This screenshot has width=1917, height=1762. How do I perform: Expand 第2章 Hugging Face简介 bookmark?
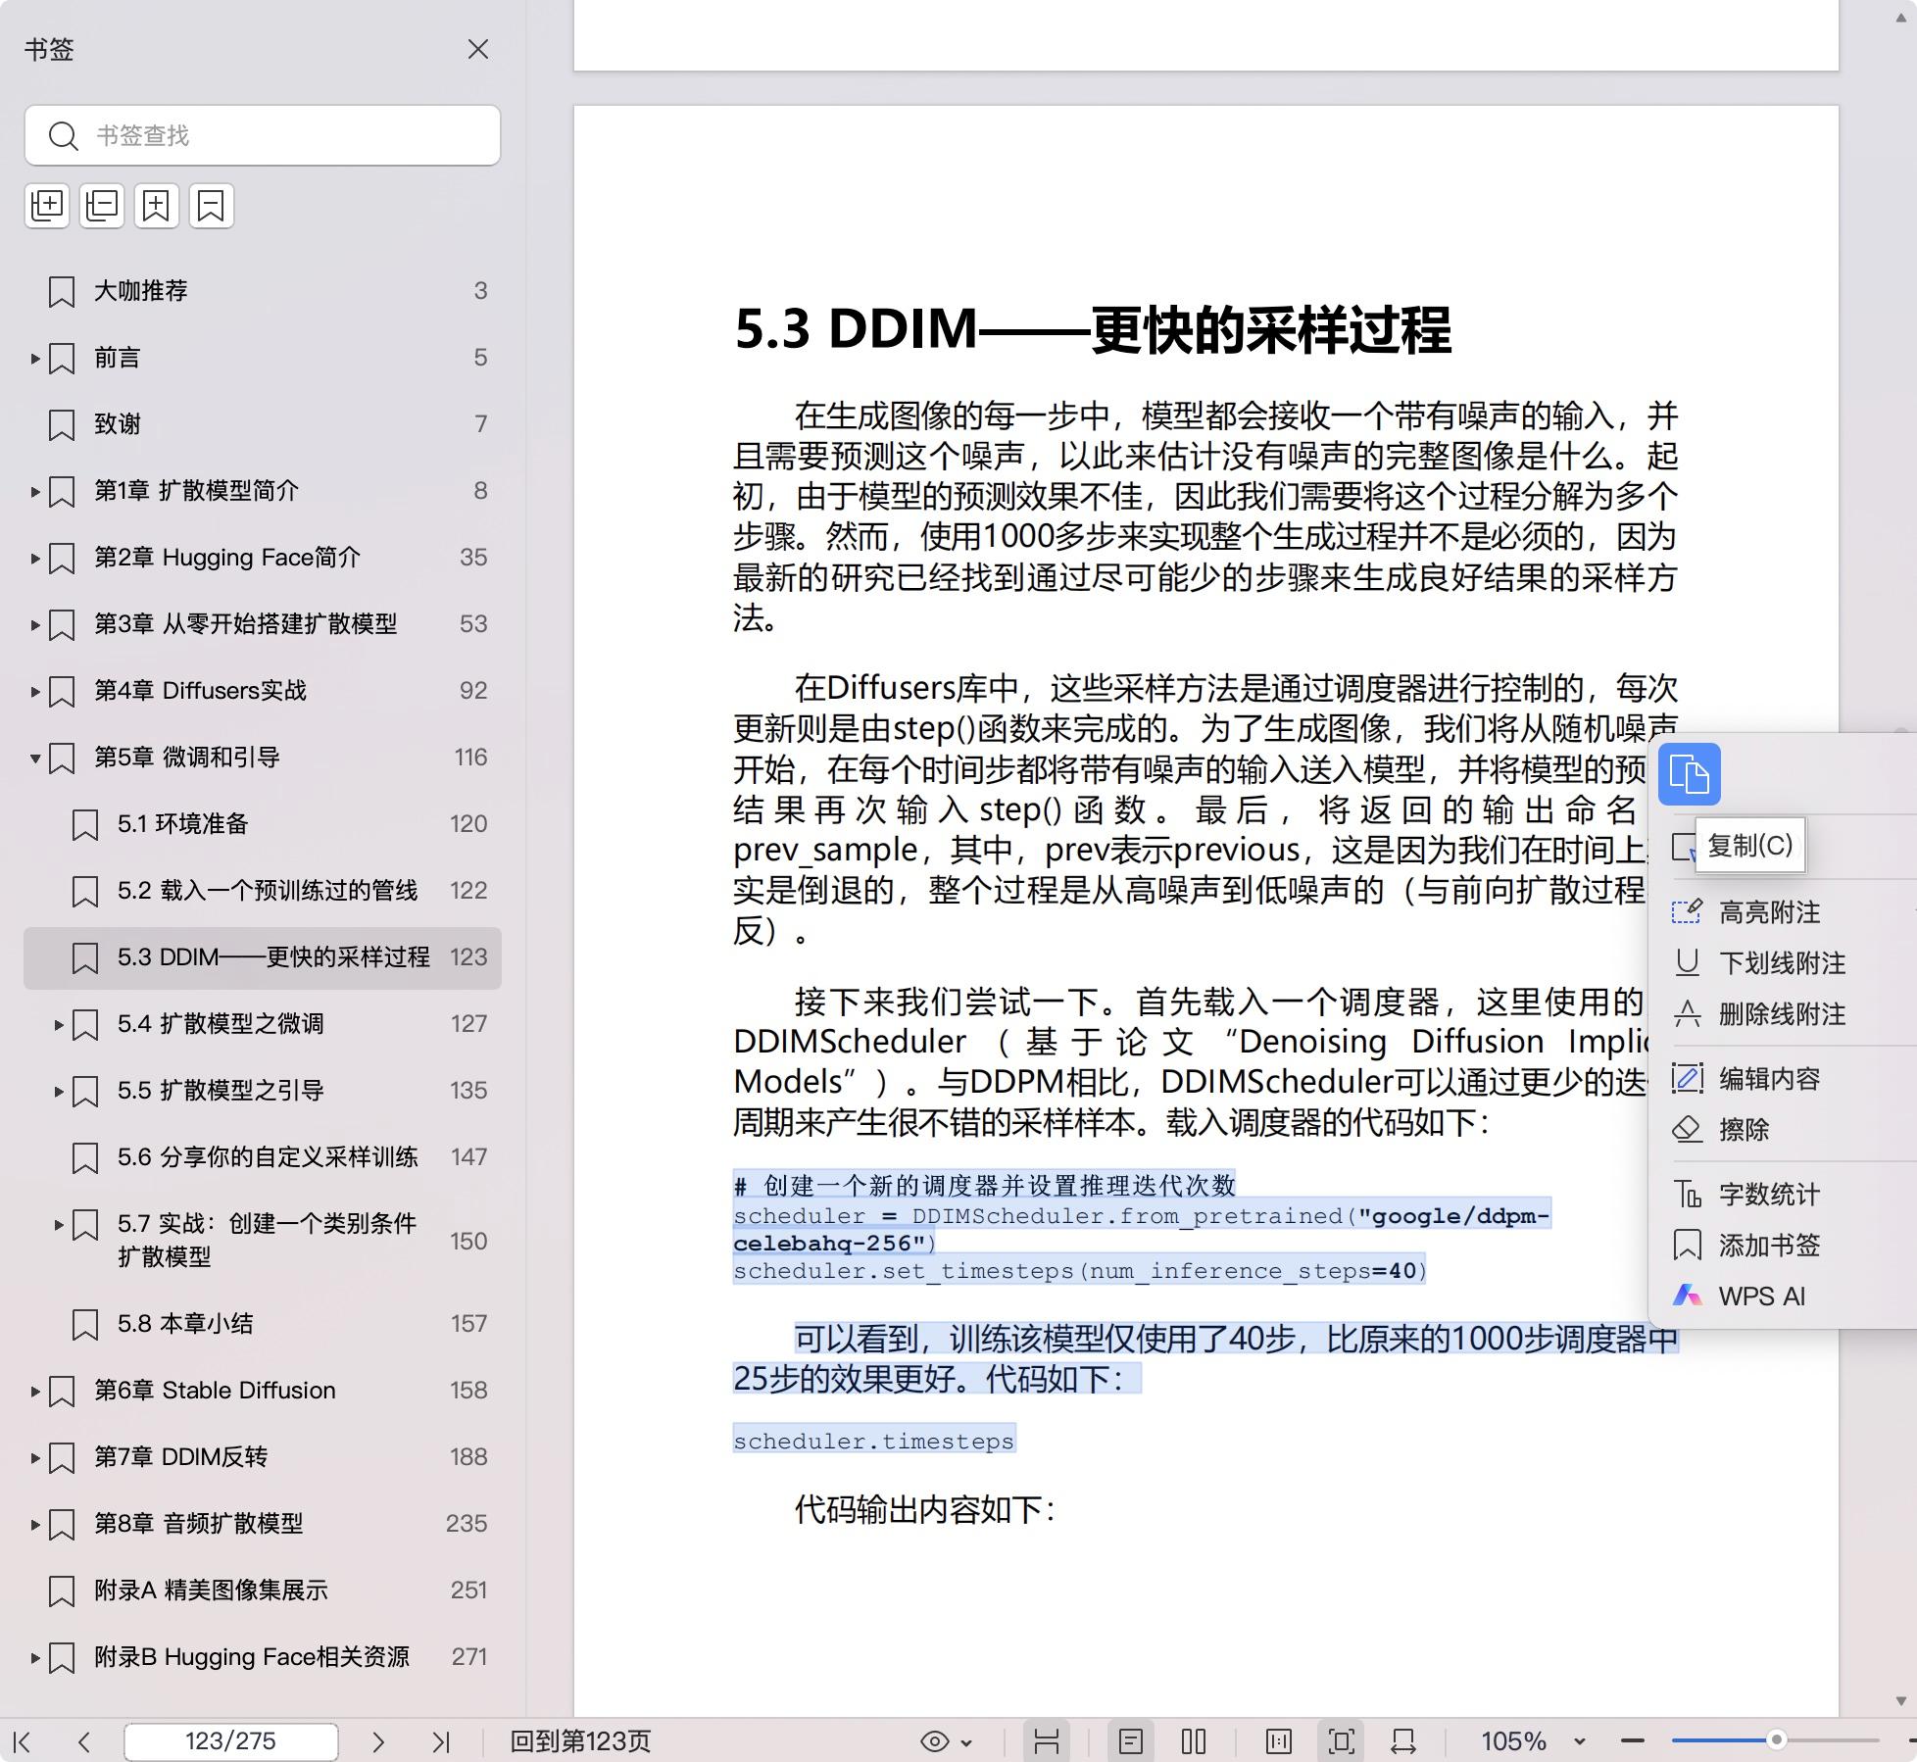(35, 559)
